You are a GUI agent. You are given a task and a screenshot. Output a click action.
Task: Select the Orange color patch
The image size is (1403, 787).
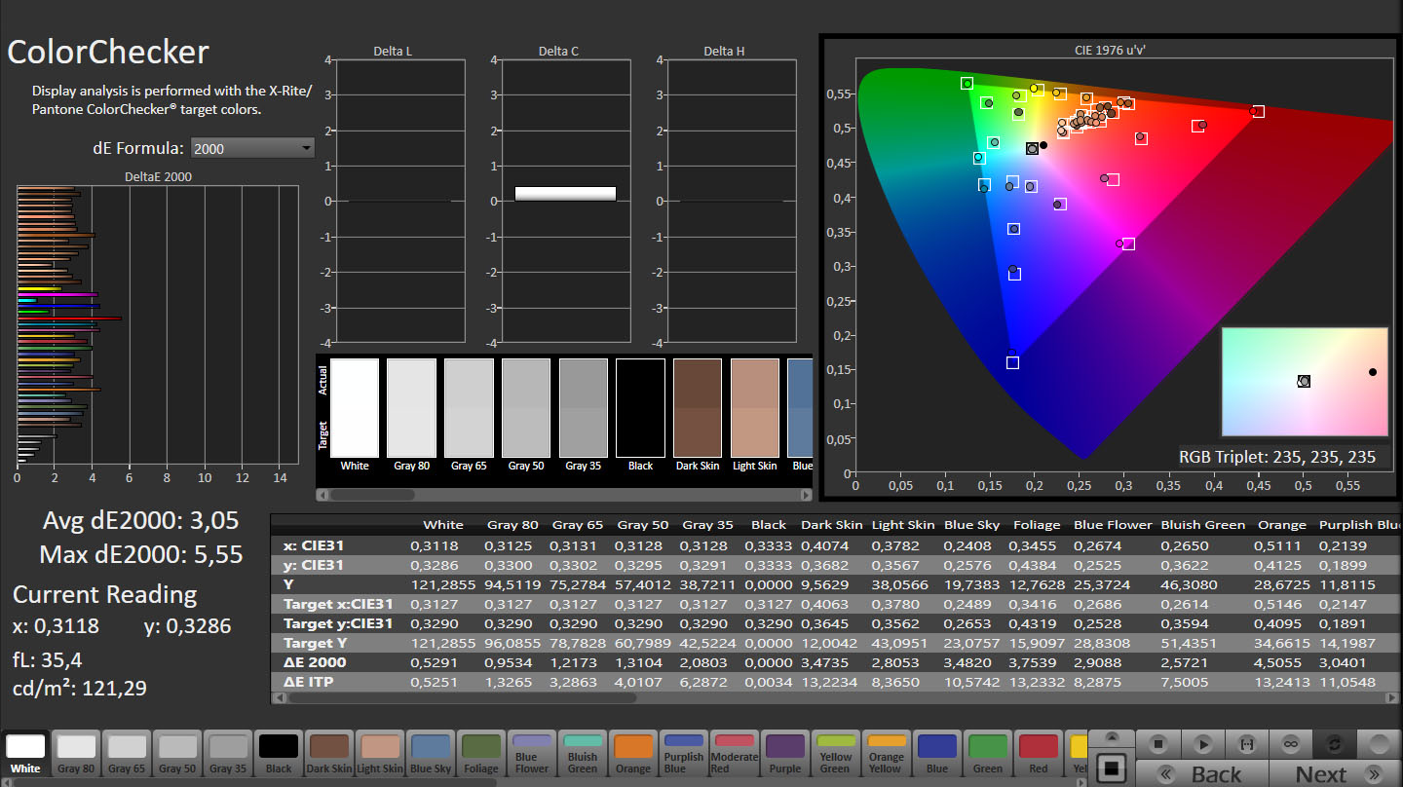pos(633,754)
